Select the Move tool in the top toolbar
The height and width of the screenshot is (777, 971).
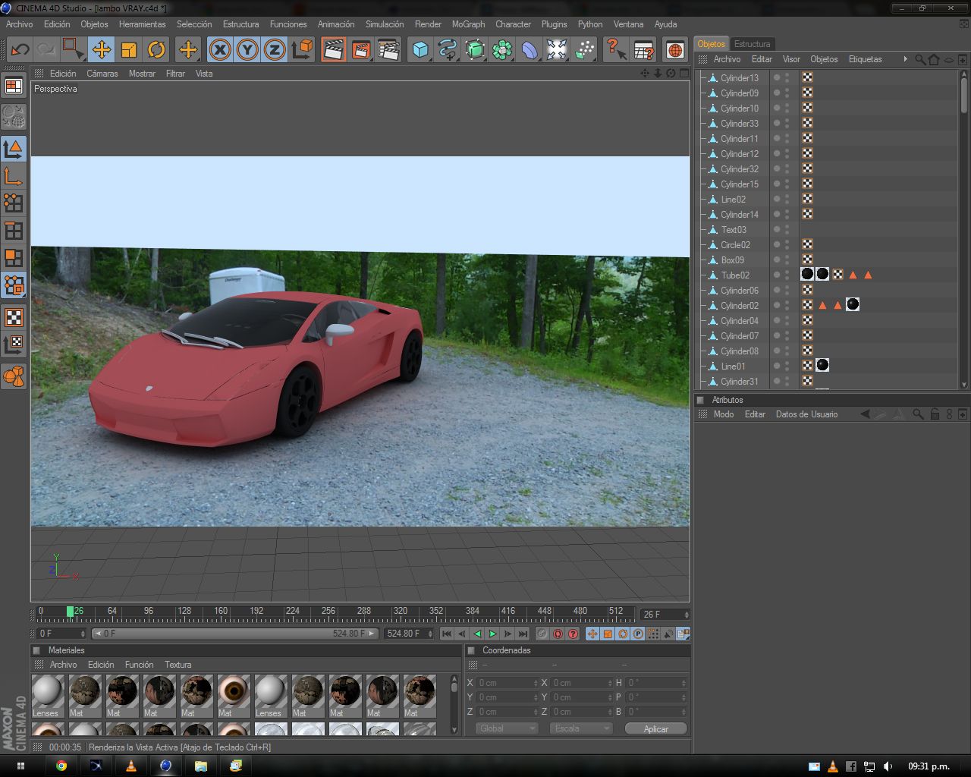click(101, 50)
